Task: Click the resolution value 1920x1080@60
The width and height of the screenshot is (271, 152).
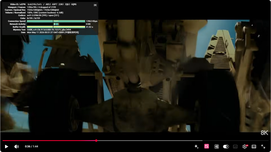Action: [35, 10]
